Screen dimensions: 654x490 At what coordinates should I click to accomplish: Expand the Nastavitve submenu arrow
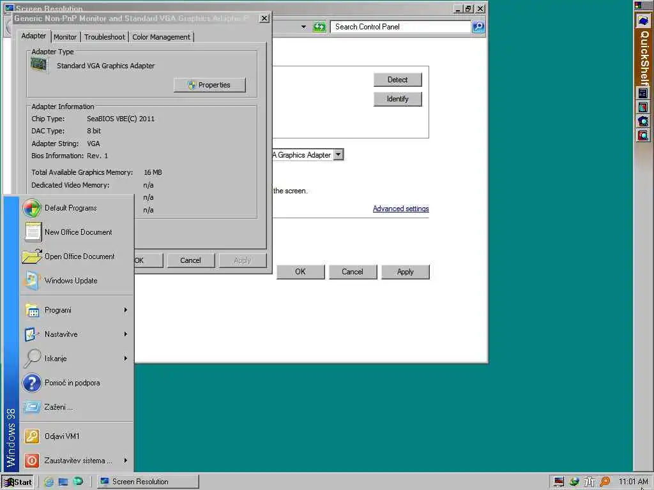coord(125,334)
